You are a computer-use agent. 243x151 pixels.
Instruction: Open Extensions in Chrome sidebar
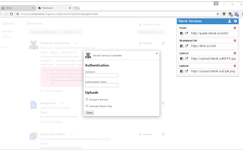point(7,31)
